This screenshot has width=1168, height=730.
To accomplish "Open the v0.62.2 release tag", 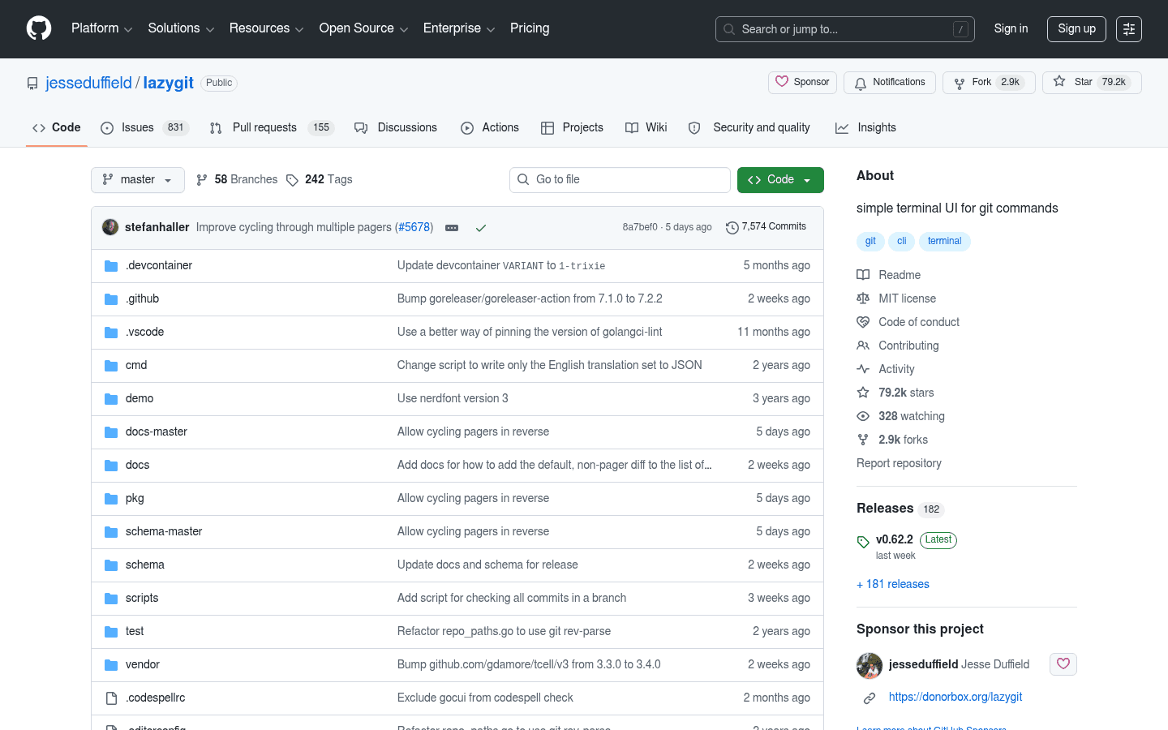I will click(x=895, y=539).
